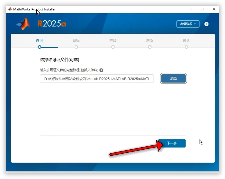The image size is (225, 179).
Task: Select the 确认 step tab
Action: 186,41
